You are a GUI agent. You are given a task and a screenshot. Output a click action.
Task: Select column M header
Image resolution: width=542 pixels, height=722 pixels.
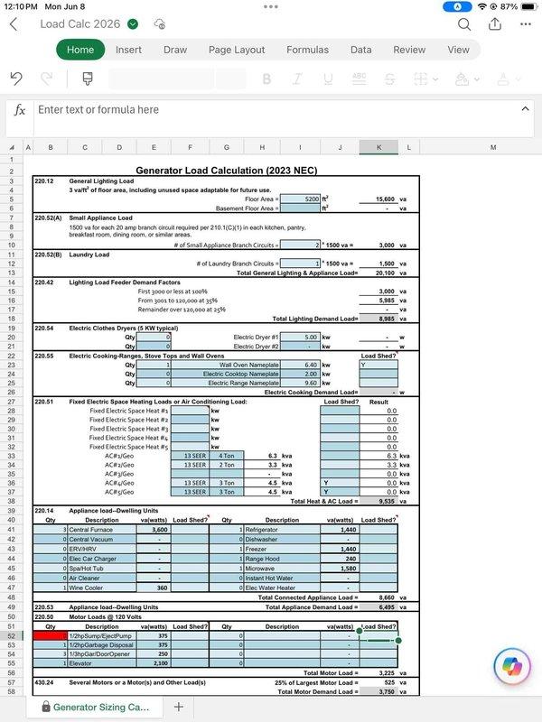coord(492,147)
